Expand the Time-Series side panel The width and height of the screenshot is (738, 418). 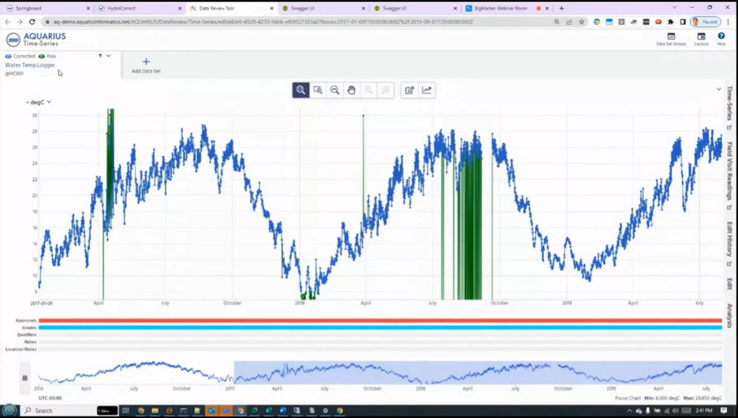point(729,108)
